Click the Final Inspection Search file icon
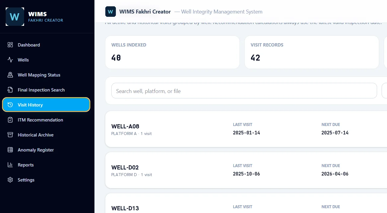Screen dimensions: 387x213 tap(10, 90)
